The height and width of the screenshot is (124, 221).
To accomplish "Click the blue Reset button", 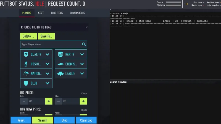I will coord(21,120).
